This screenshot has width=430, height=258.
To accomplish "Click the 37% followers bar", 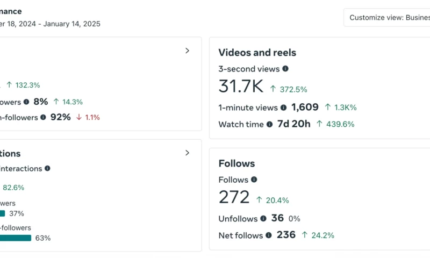I will 3,213.
